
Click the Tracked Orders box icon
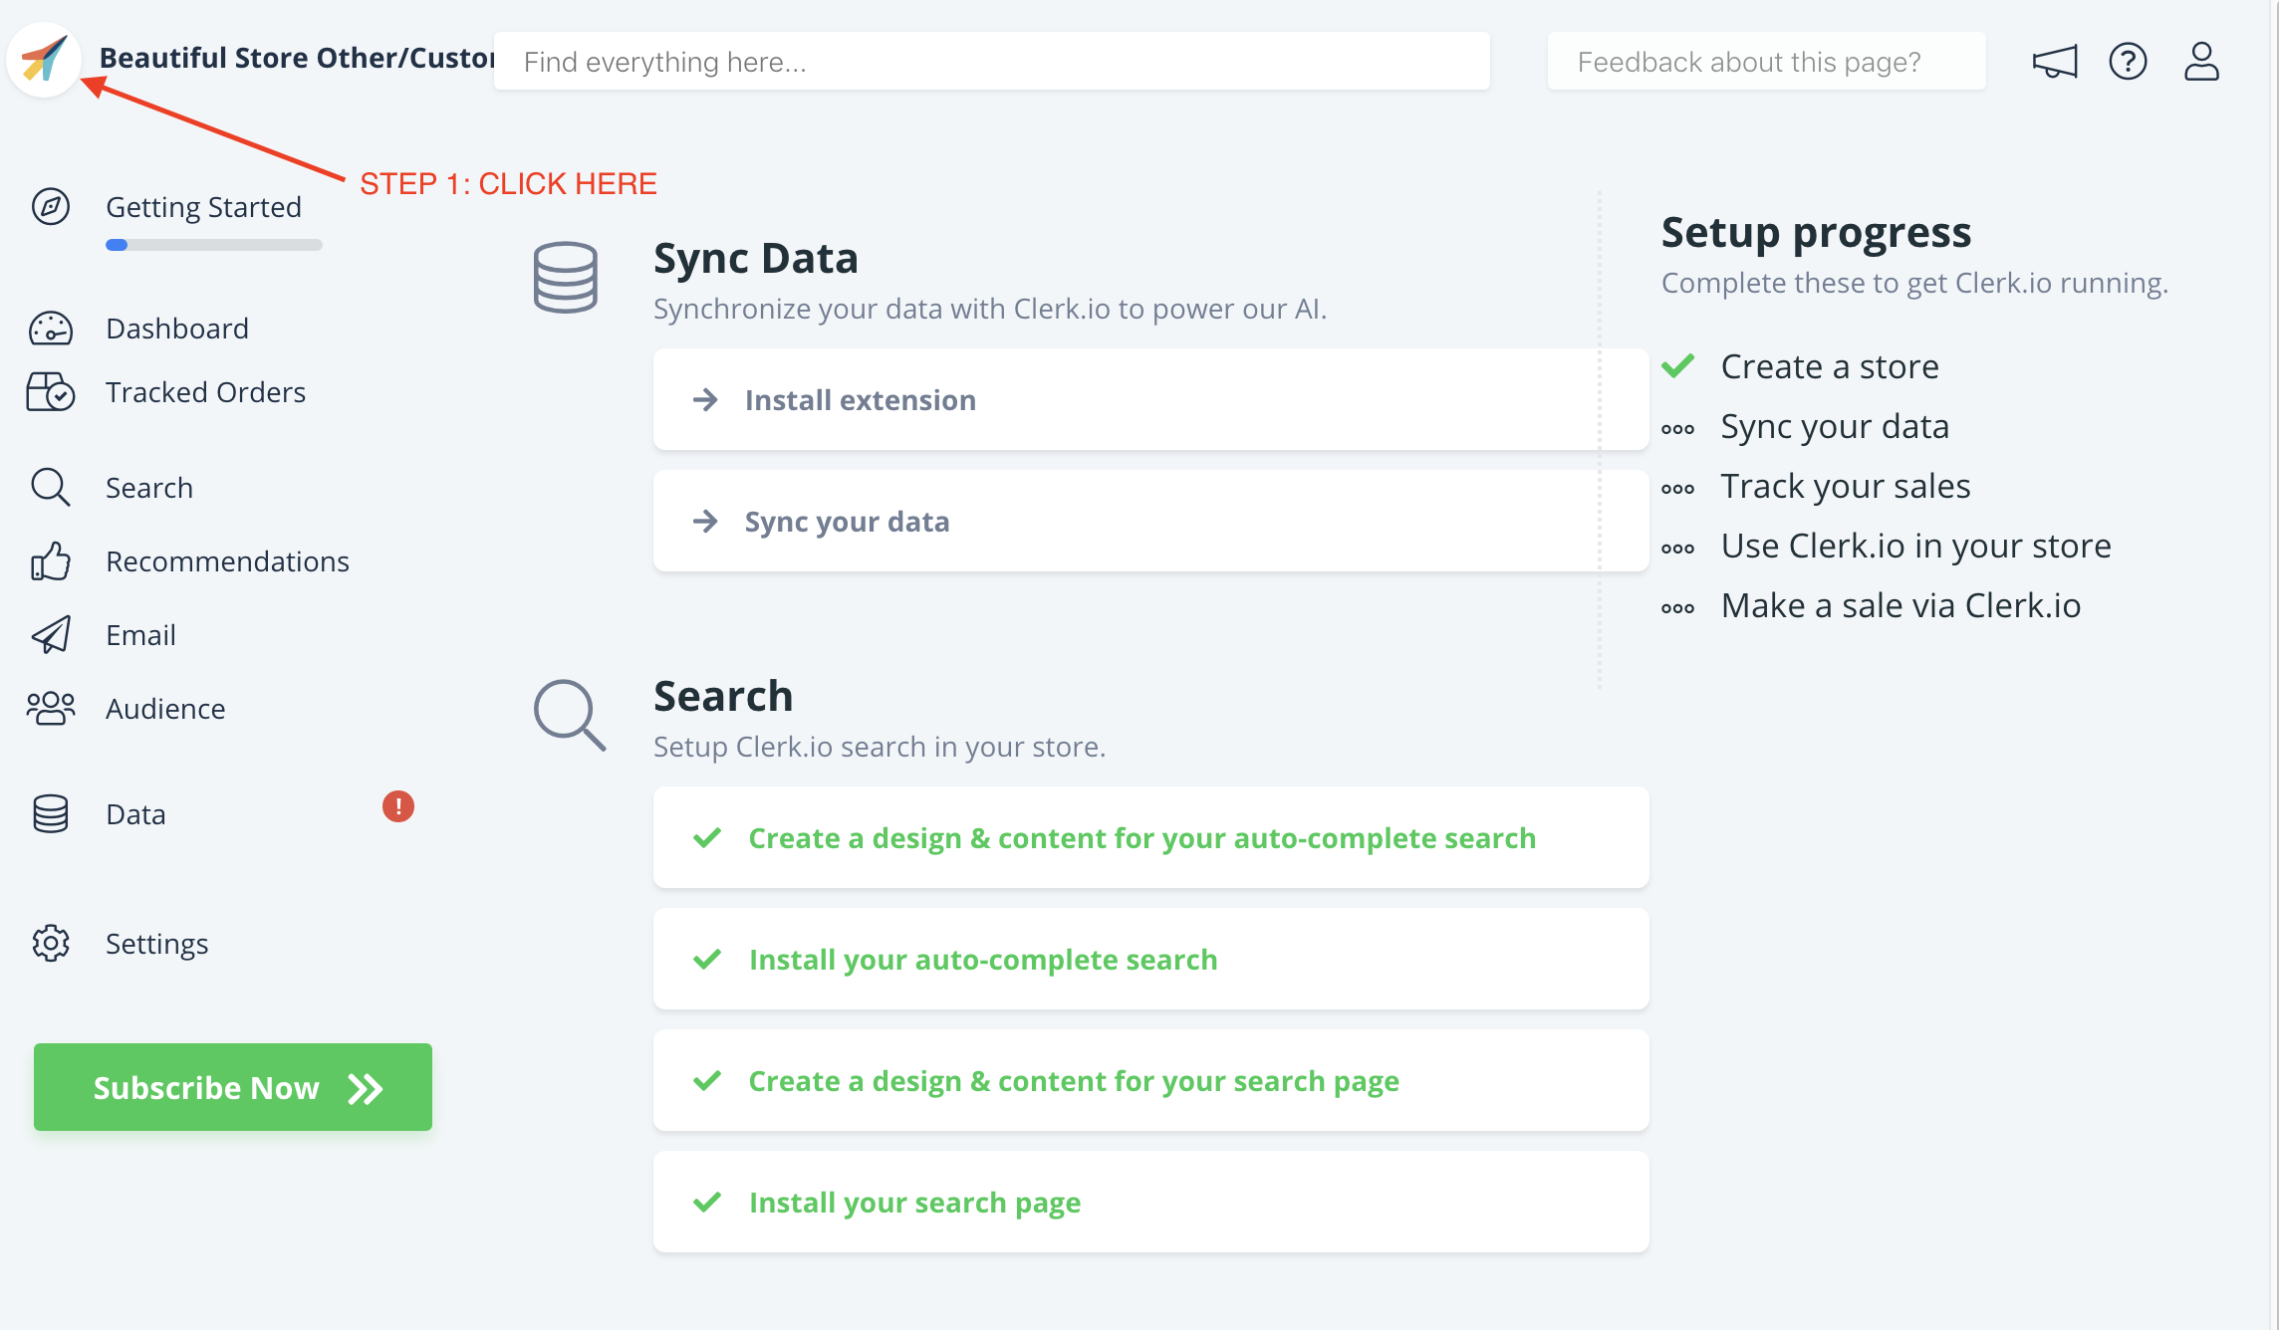50,392
